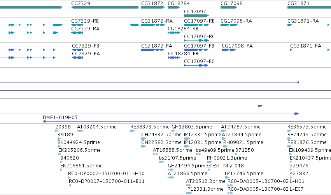
Task: Select the CG7329 gene bar
Action: pos(105,7)
